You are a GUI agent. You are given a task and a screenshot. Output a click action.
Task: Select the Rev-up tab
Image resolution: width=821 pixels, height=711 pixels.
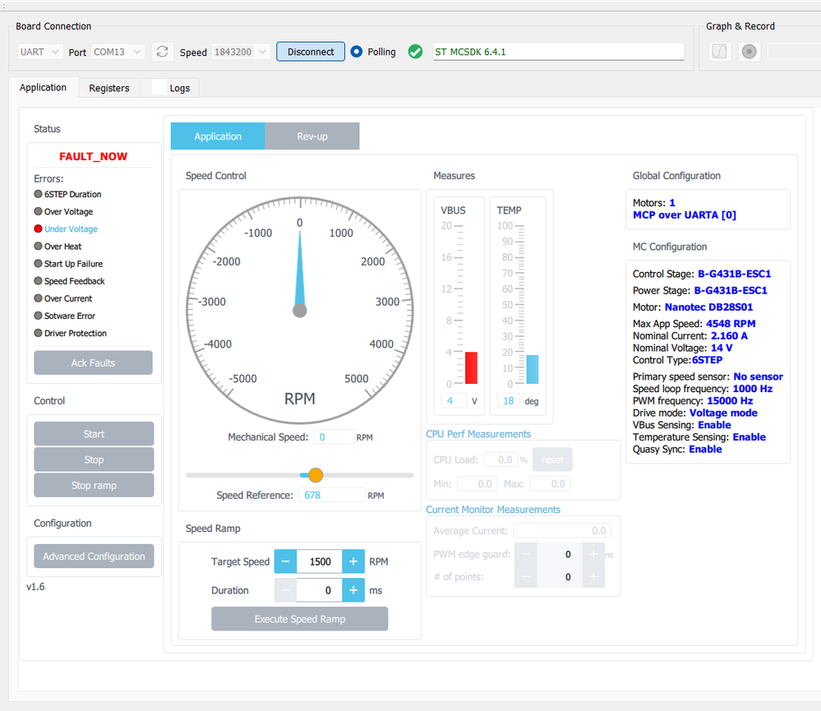click(x=312, y=136)
